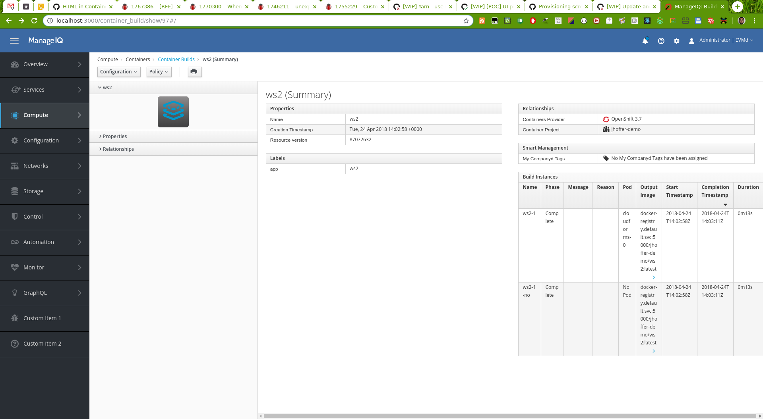Collapse the ws2 accordion section
The width and height of the screenshot is (763, 419).
pyautogui.click(x=174, y=88)
